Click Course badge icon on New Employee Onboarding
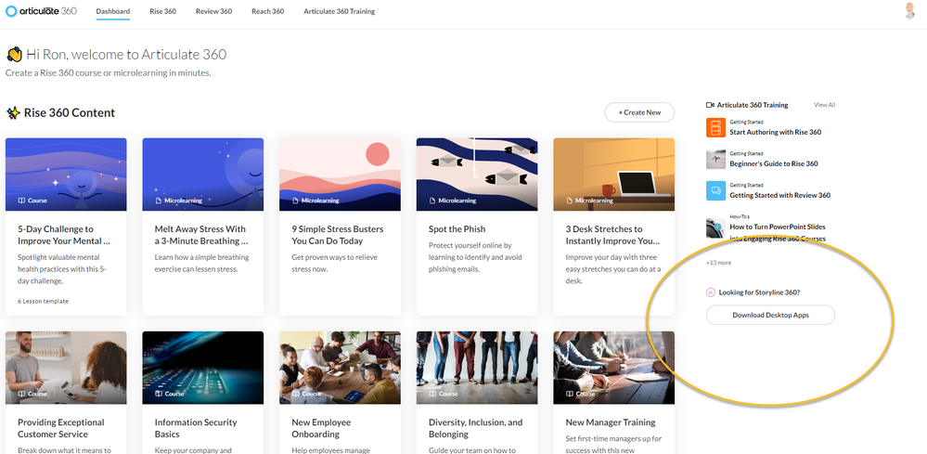The width and height of the screenshot is (927, 454). (296, 394)
